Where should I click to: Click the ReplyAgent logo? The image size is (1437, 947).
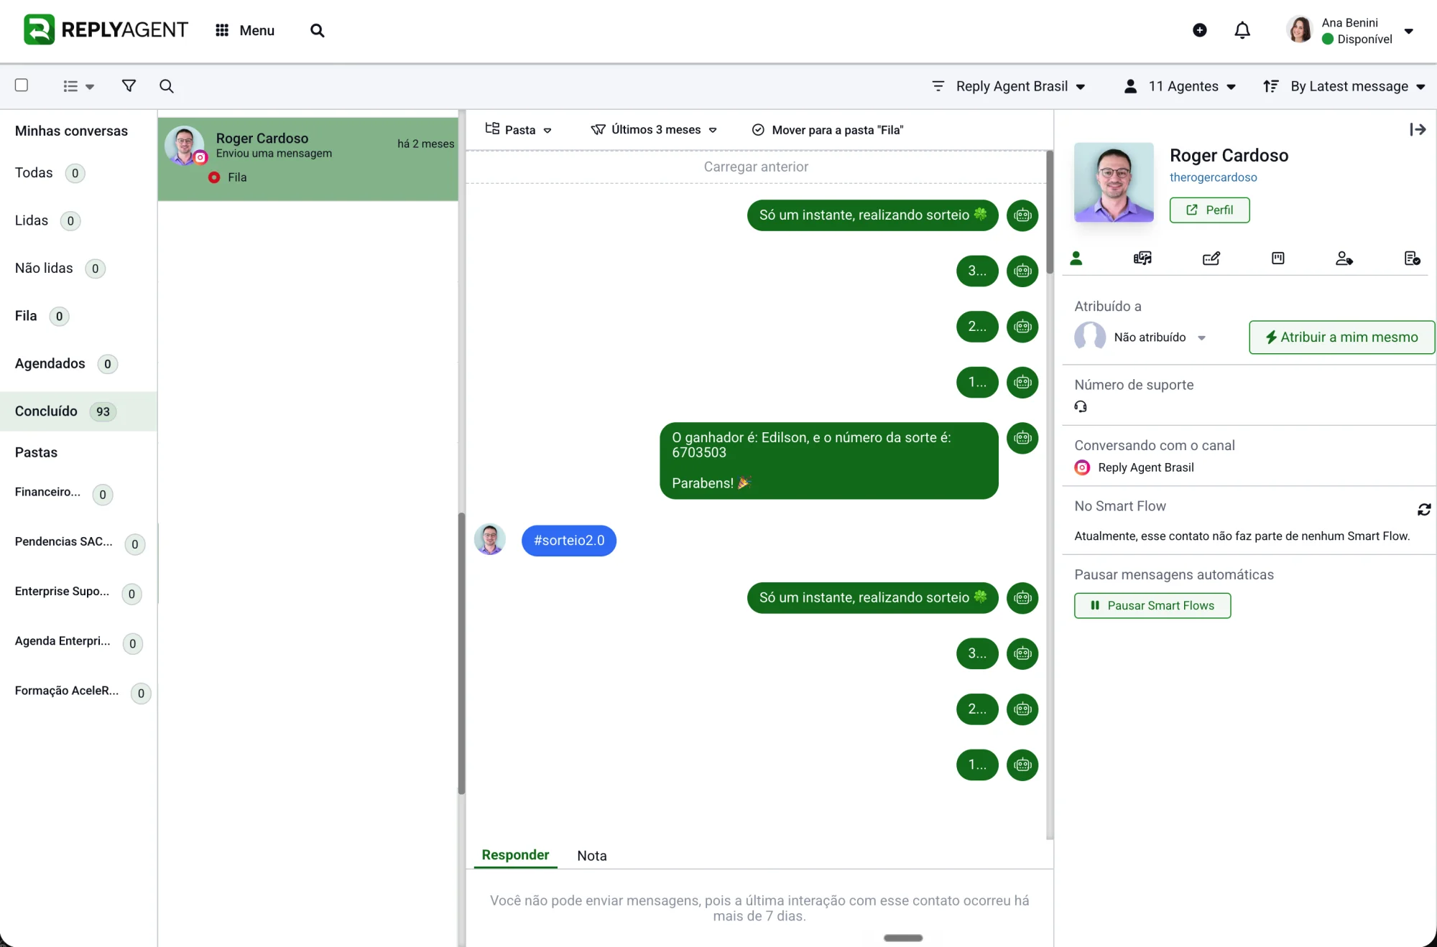106,29
